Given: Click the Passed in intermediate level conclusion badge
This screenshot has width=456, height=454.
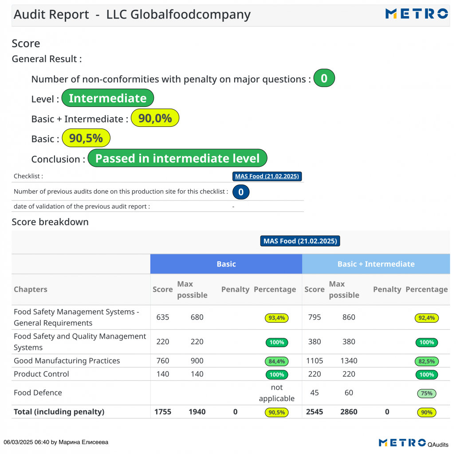Looking at the screenshot, I should pos(177,158).
